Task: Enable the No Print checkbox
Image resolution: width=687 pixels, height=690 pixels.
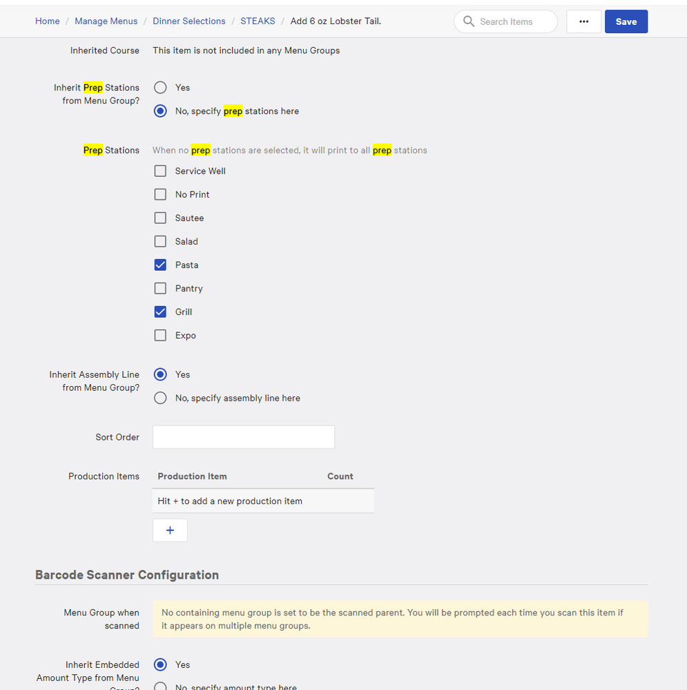Action: pyautogui.click(x=160, y=195)
